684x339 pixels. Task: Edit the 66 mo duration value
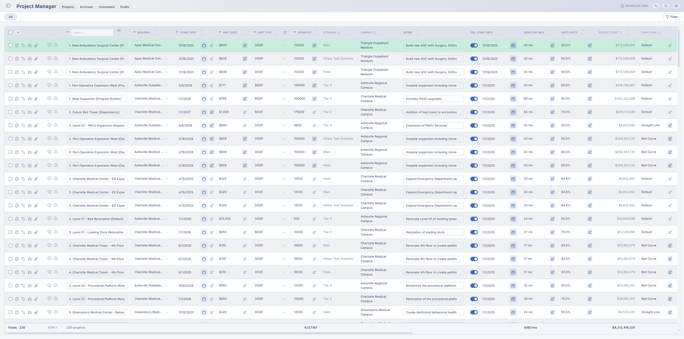[x=552, y=99]
